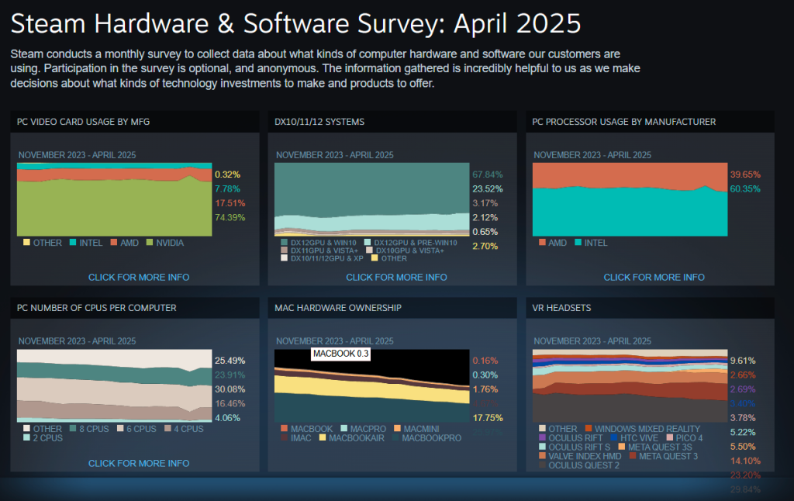This screenshot has width=794, height=501.
Task: Open more info for PC Processor Usage
Action: (x=654, y=277)
